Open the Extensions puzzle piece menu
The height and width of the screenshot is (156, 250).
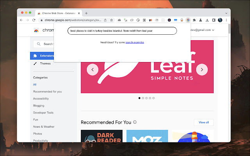click(194, 20)
